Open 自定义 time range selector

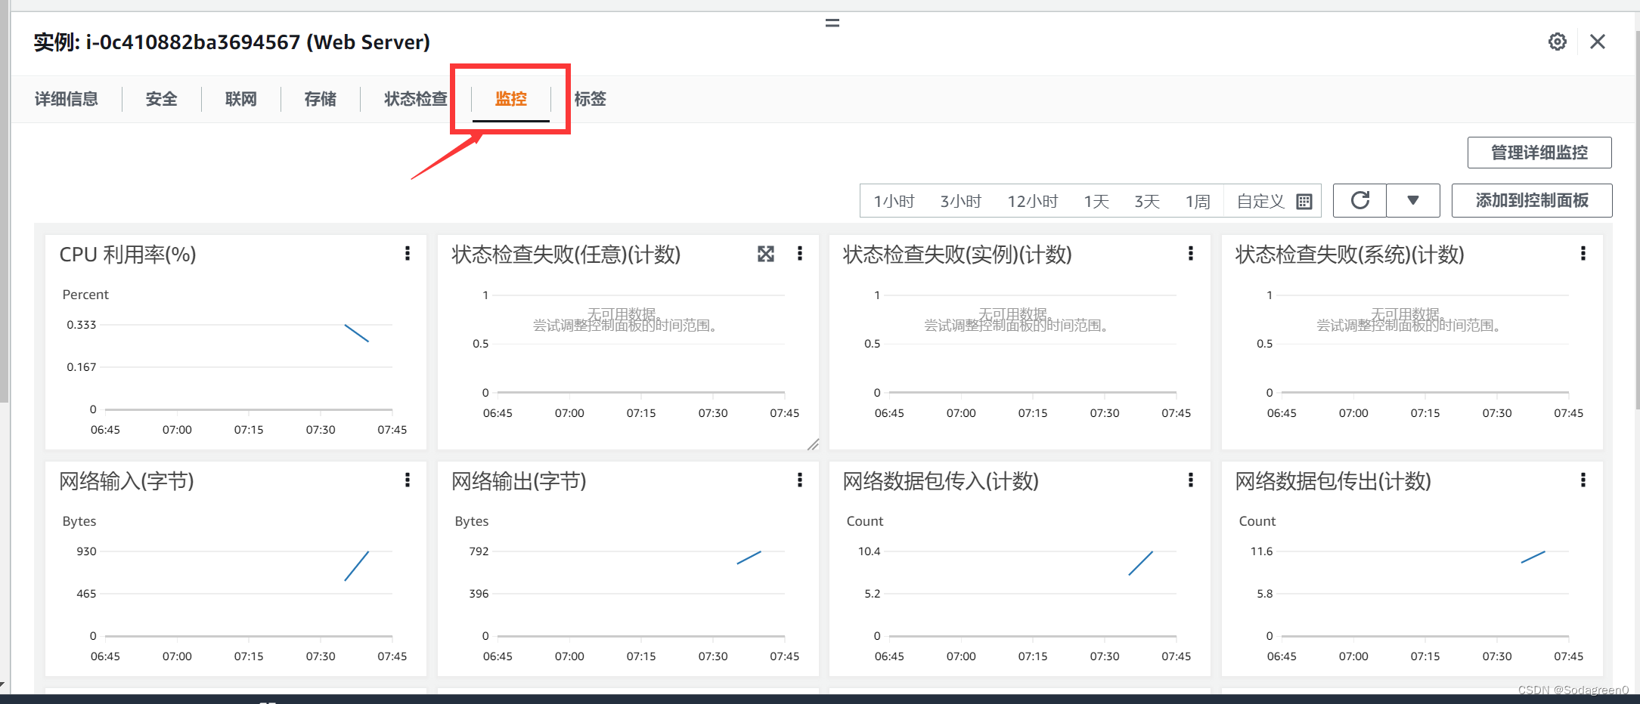tap(1259, 201)
